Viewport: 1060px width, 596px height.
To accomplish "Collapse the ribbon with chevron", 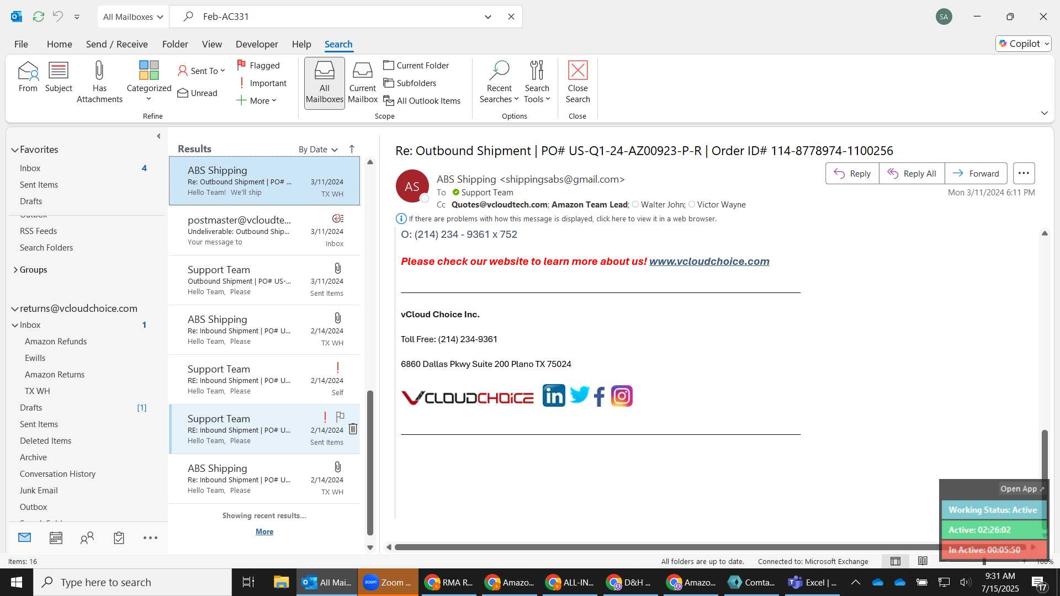I will (x=1044, y=113).
